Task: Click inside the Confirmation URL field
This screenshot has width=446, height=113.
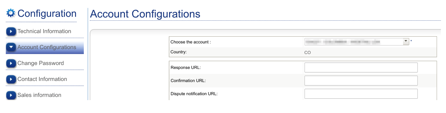Action: 361,81
